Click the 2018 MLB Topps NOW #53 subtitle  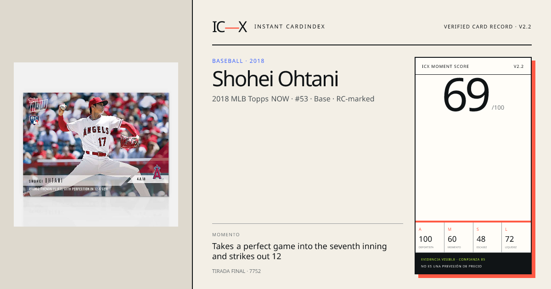point(293,99)
